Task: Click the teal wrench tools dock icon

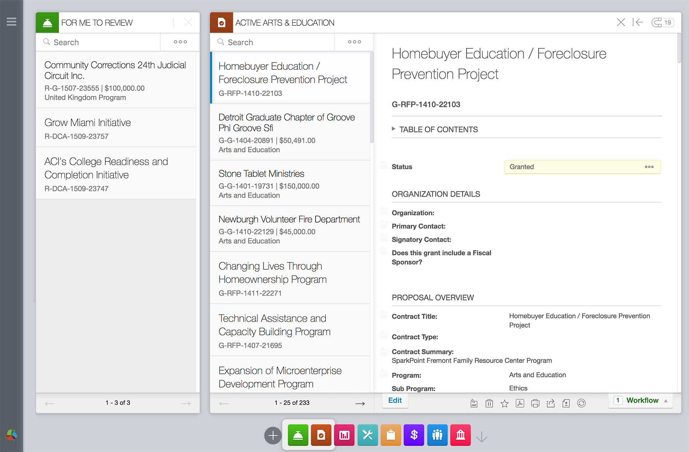Action: coord(368,435)
